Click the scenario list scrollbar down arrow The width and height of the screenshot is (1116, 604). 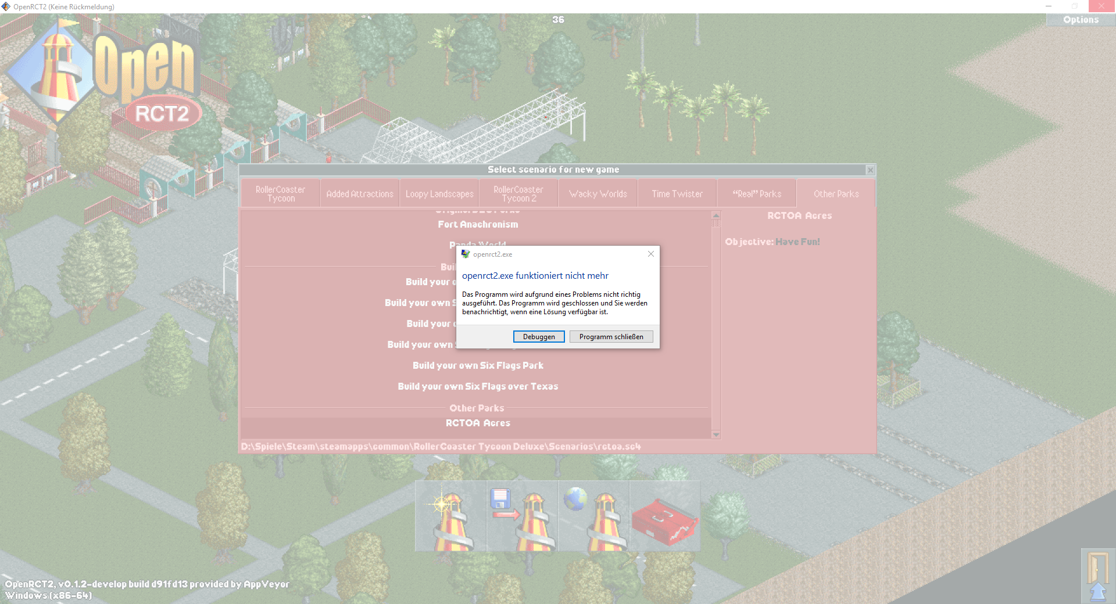(x=716, y=434)
